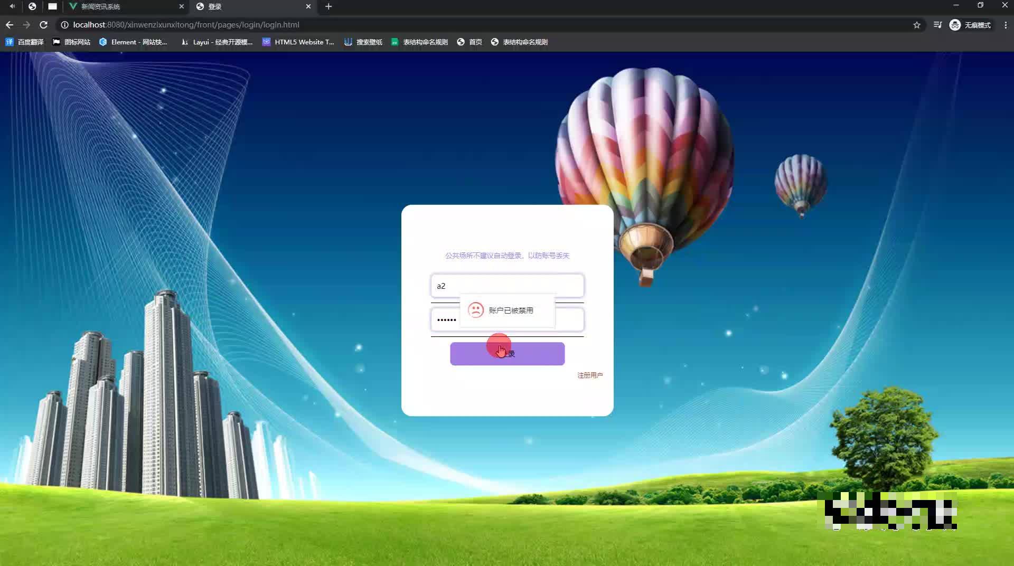The height and width of the screenshot is (566, 1014).
Task: Open a new tab with the plus button
Action: point(328,6)
